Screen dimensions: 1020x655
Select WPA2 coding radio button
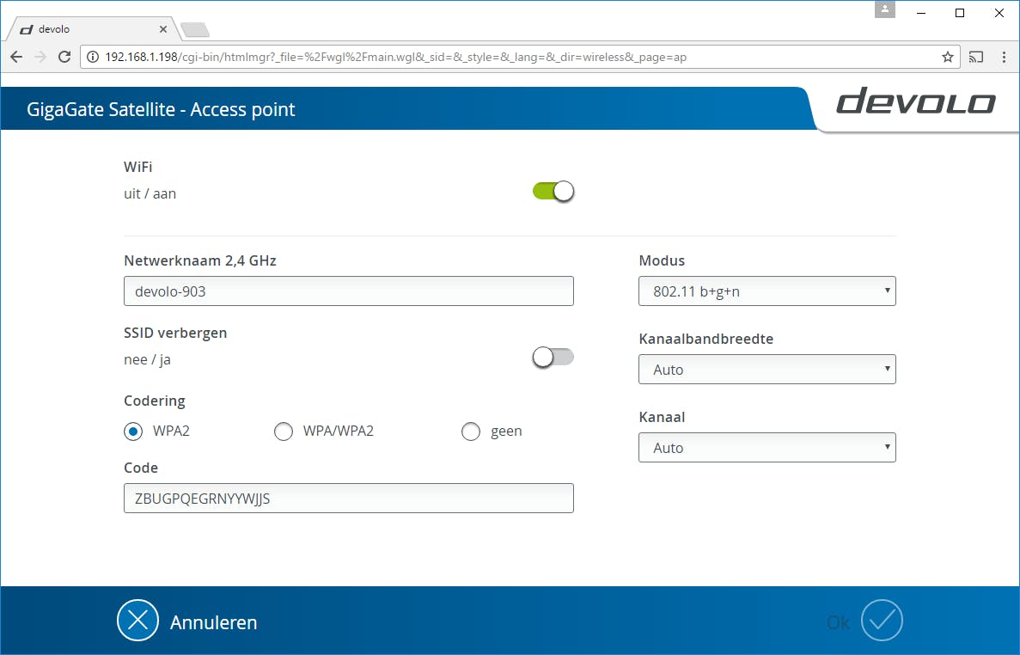[x=133, y=432]
